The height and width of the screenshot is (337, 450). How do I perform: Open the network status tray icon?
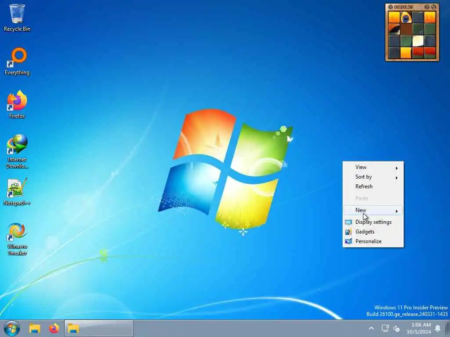coord(385,328)
